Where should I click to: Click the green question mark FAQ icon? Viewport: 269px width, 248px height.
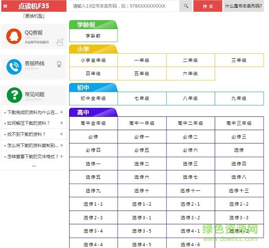(x=14, y=95)
